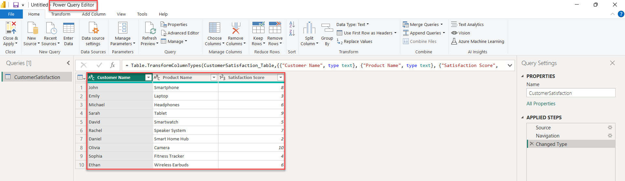Open the Data Type: Text dropdown
This screenshot has width=625, height=181.
pyautogui.click(x=353, y=24)
